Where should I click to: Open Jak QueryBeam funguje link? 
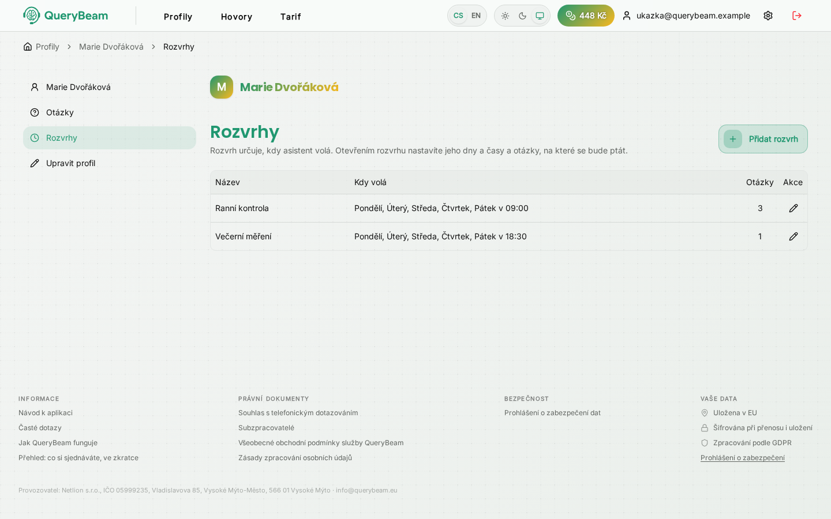point(58,443)
